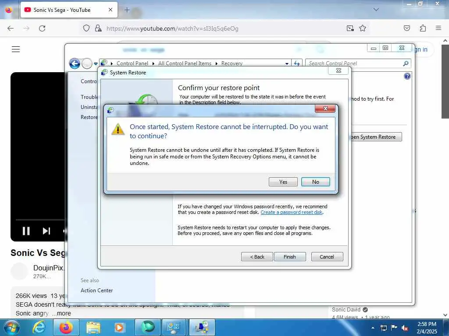The image size is (449, 336).
Task: Open Save to Pocket icon
Action: click(406, 28)
